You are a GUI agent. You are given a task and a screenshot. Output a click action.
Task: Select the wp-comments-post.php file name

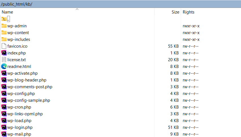tap(30, 87)
